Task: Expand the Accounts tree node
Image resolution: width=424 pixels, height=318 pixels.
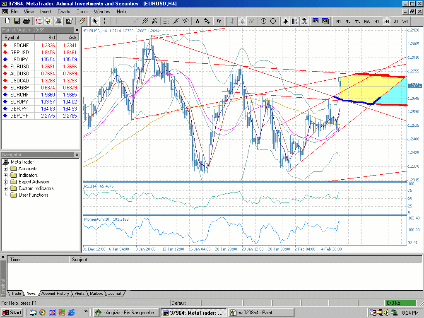Action: (5, 169)
